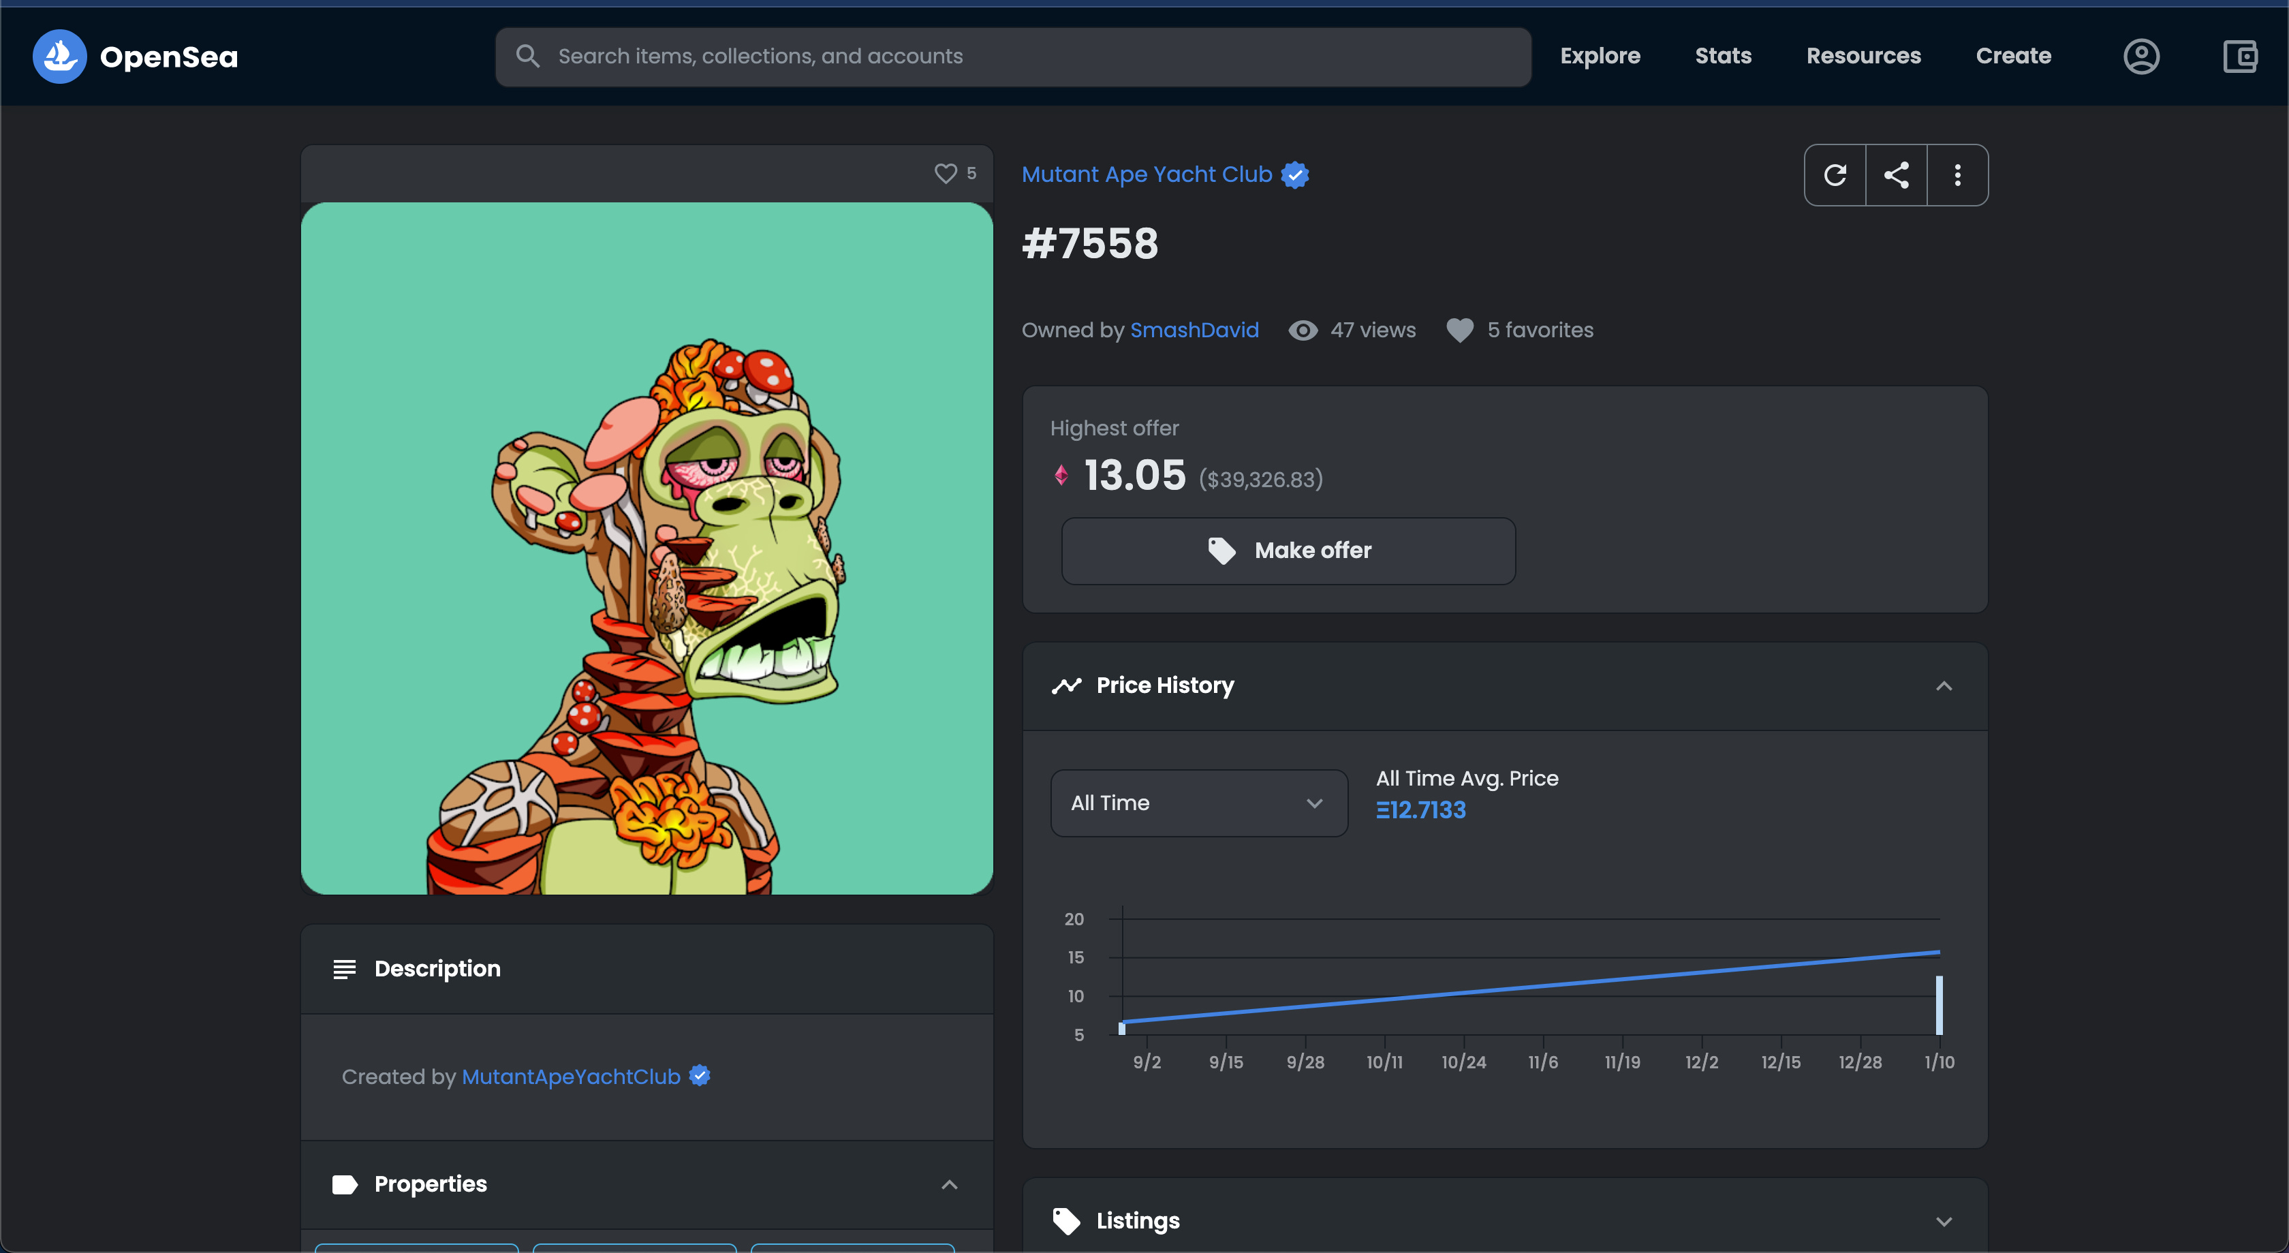2289x1253 pixels.
Task: Expand the Listings section
Action: [x=1944, y=1221]
